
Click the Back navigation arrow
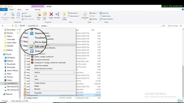pos(3,26)
